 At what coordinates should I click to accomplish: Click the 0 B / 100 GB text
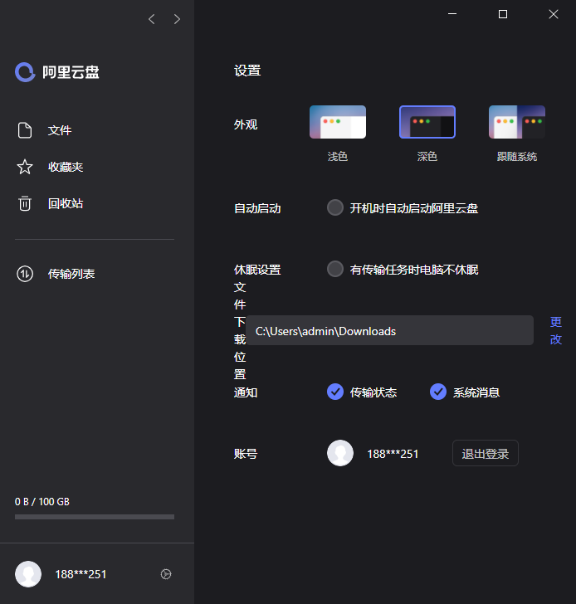click(42, 501)
